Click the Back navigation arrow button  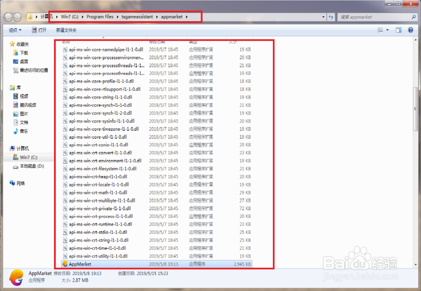click(x=8, y=17)
